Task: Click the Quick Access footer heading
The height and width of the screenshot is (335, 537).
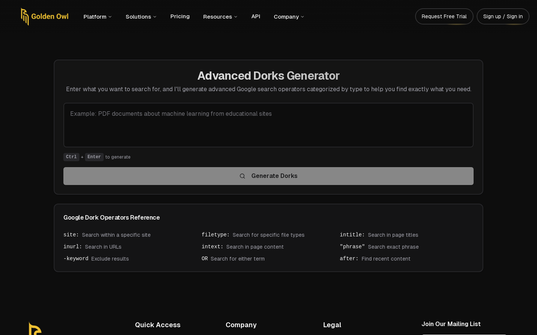Action: click(x=158, y=325)
